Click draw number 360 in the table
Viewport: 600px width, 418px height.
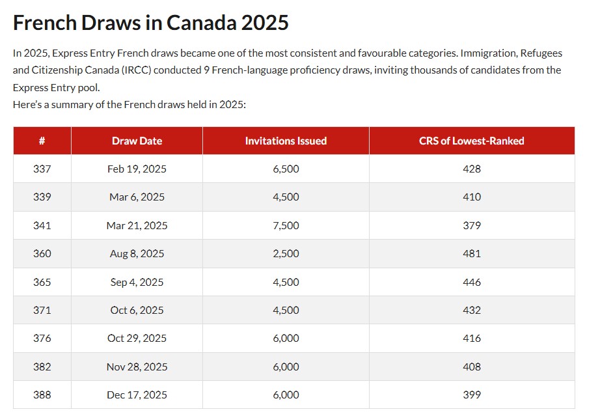[42, 254]
